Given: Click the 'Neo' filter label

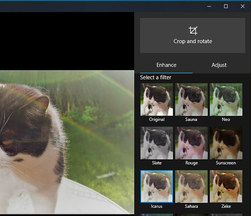Looking at the screenshot, I should 226,120.
